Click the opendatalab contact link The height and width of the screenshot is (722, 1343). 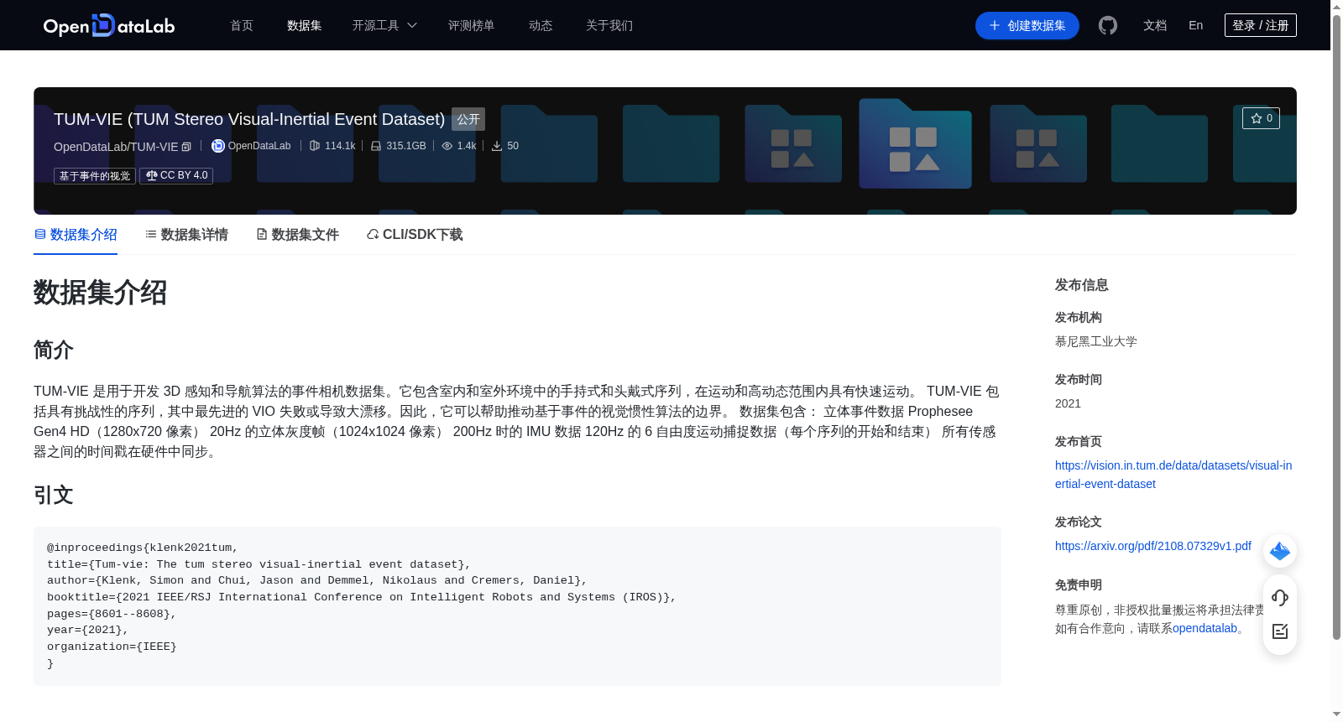1205,628
